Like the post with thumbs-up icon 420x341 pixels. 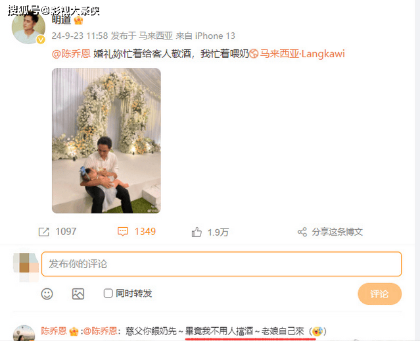(197, 232)
